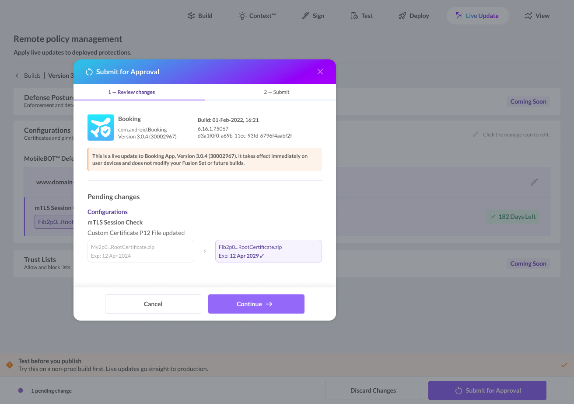Click the 182 Days Left badge
Viewport: 574px width, 404px height.
pos(513,217)
